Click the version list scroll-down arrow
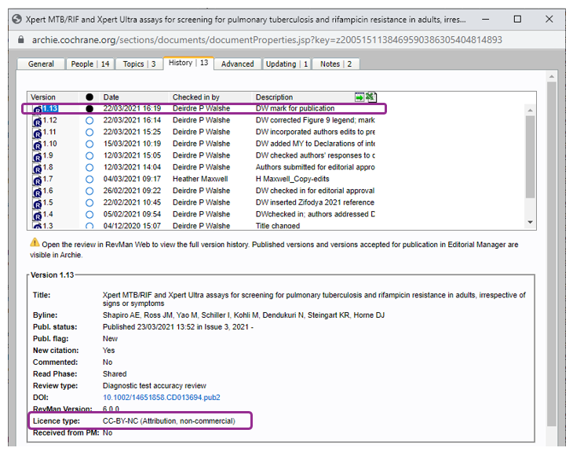This screenshot has width=573, height=455. pyautogui.click(x=530, y=223)
